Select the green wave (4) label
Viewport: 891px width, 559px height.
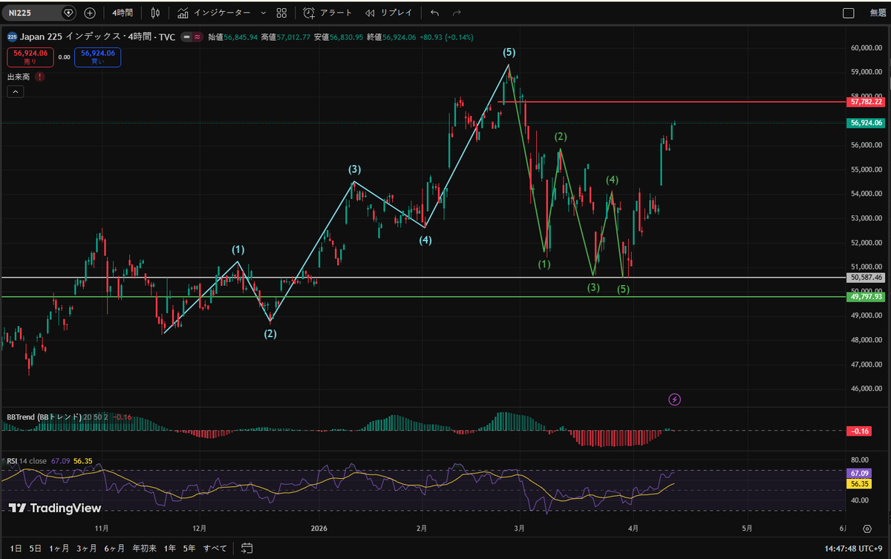click(612, 180)
